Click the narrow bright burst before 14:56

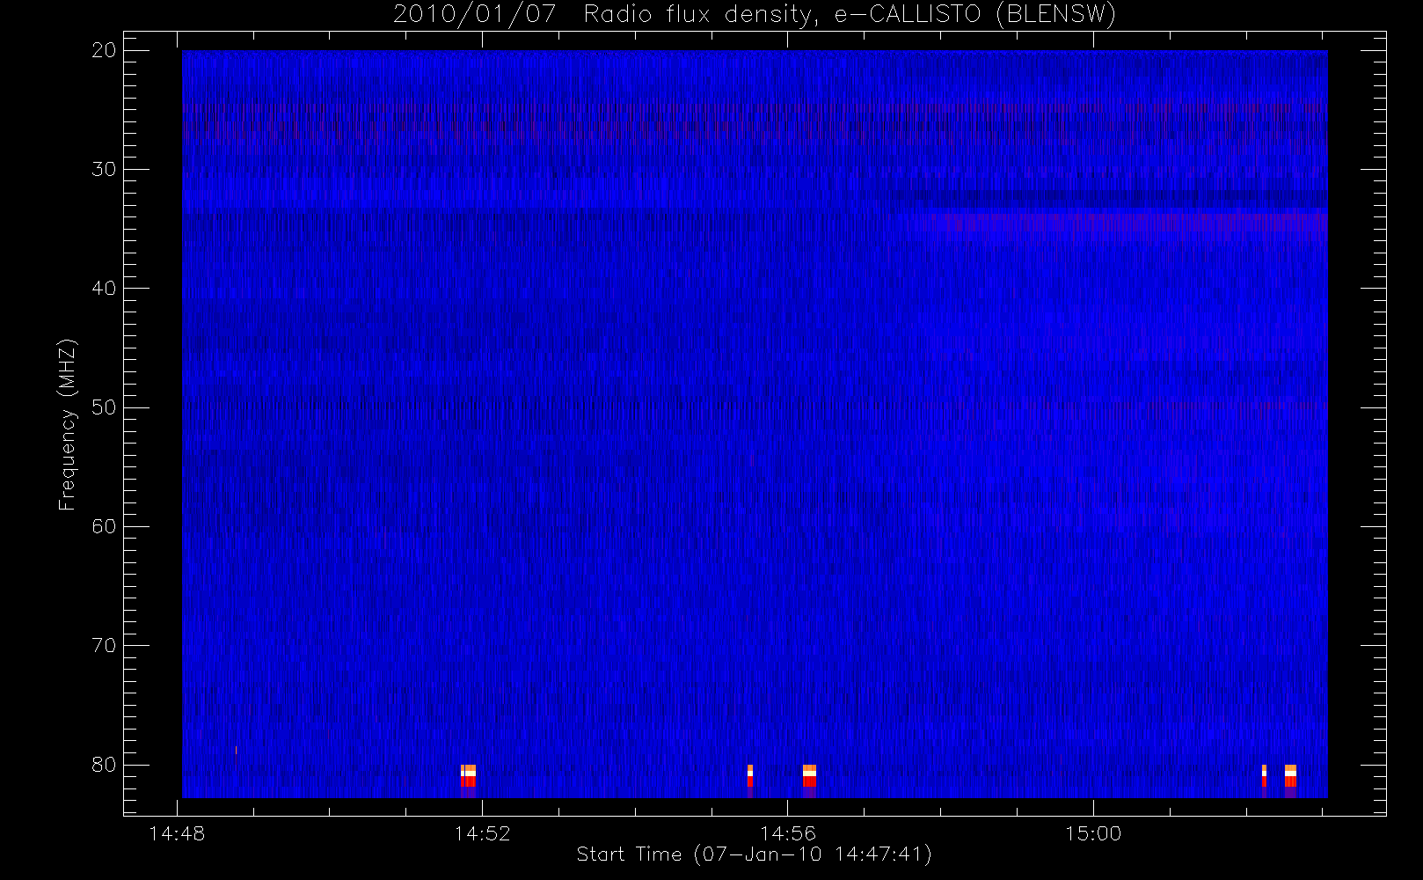[x=750, y=776]
